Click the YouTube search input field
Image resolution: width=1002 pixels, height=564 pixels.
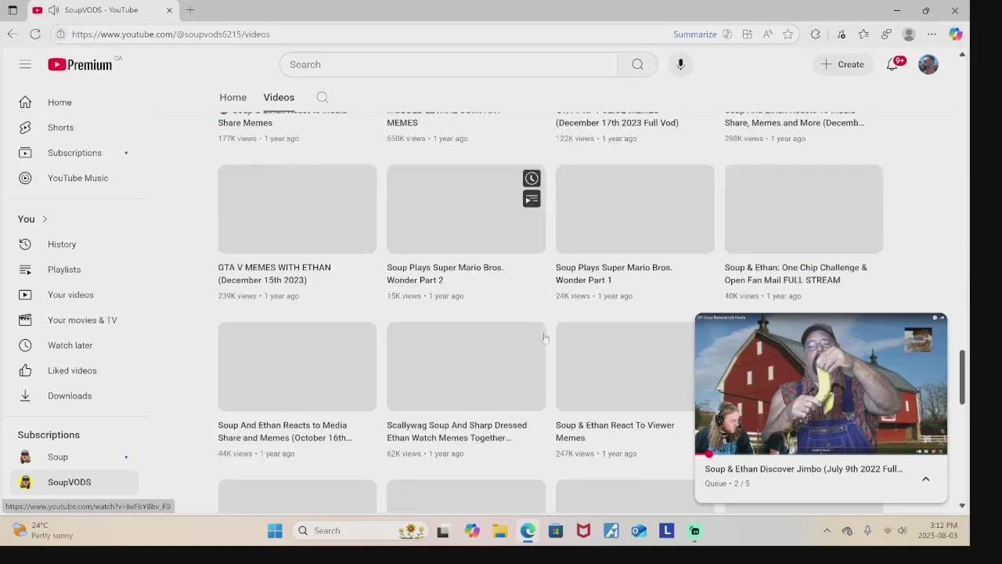[449, 64]
